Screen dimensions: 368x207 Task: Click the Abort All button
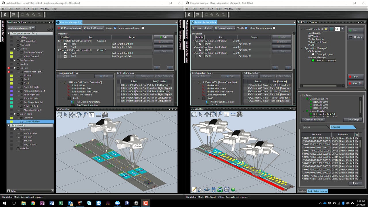coord(355,83)
